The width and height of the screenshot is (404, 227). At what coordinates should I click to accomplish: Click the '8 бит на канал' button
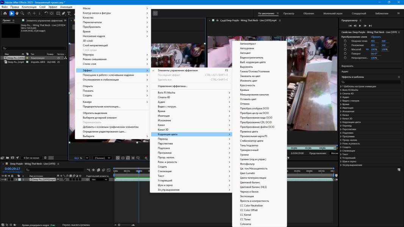point(31,157)
